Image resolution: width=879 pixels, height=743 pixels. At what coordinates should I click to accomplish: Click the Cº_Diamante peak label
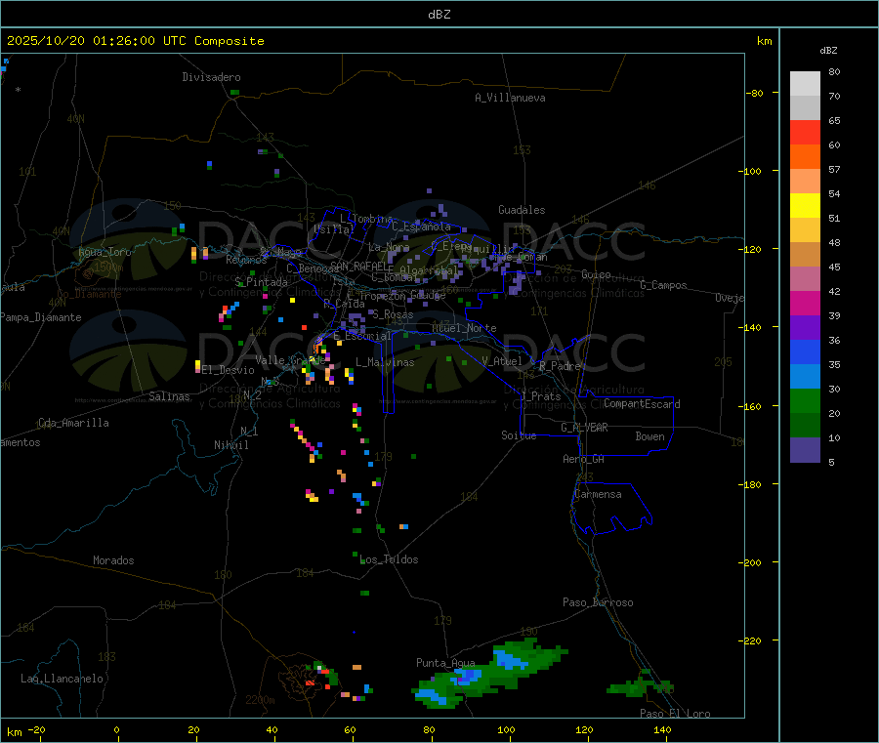(89, 294)
